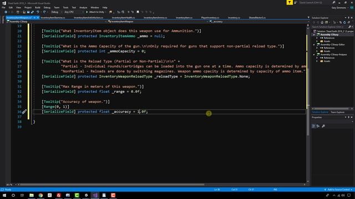This screenshot has width=355, height=199.
Task: Click the Quick Launch search magnifier icon
Action: click(334, 2)
